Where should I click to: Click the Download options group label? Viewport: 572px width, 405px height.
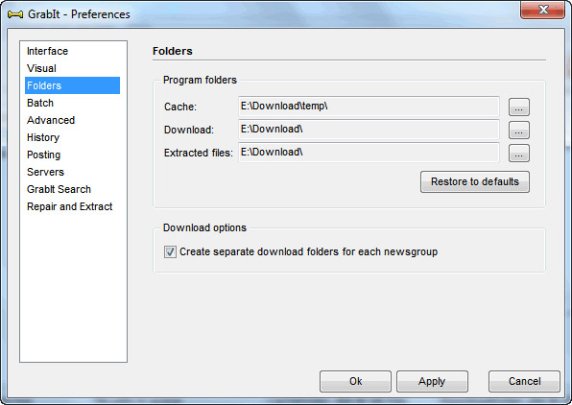[x=204, y=227]
